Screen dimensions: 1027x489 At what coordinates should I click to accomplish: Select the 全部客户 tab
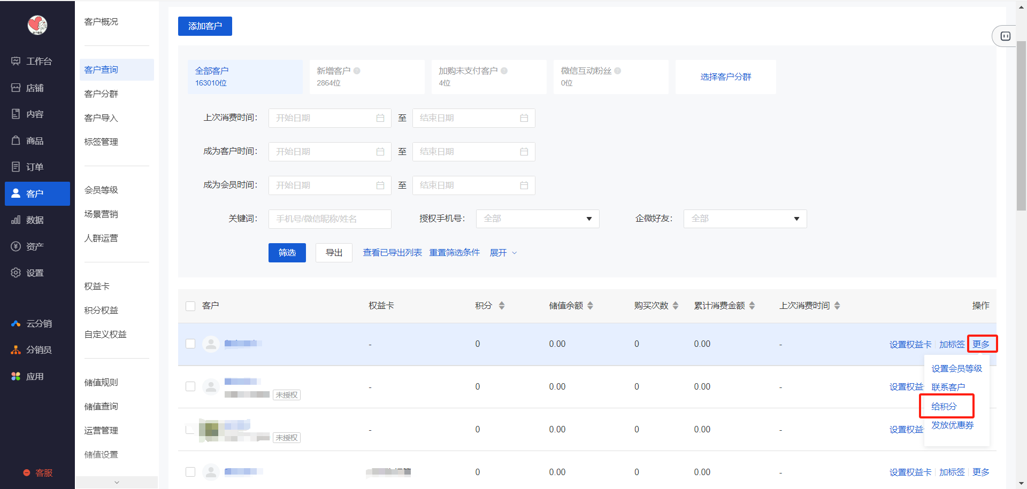[245, 76]
